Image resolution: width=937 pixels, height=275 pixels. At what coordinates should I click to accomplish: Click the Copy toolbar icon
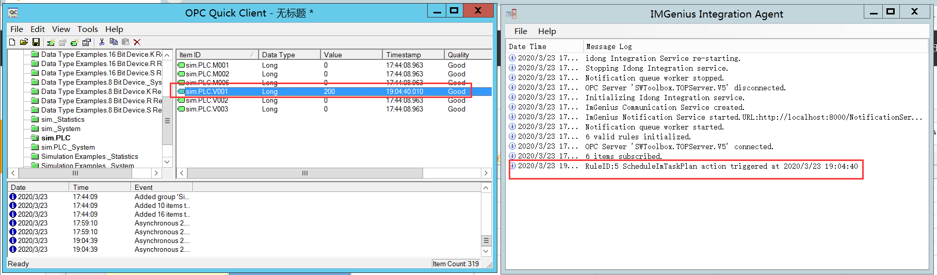click(114, 42)
